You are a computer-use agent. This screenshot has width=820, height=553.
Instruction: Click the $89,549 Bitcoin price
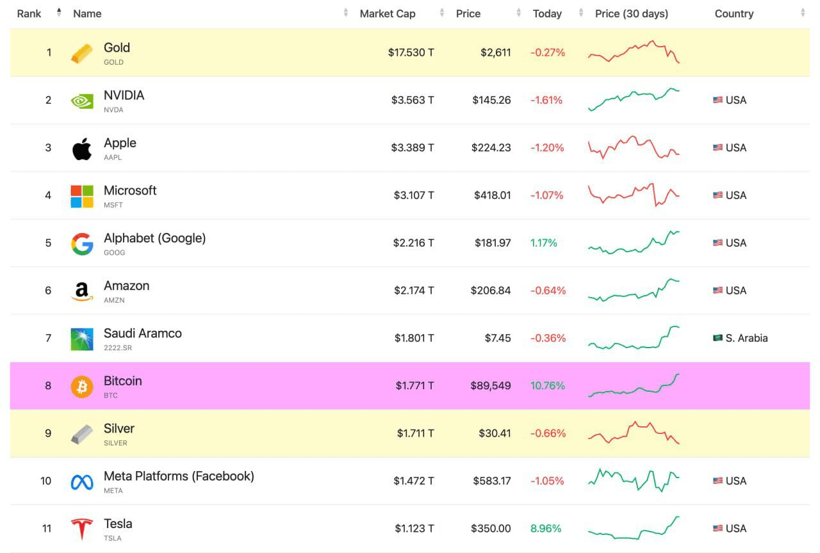[491, 386]
